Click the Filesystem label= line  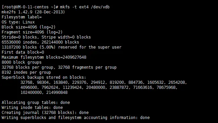point(22,17)
